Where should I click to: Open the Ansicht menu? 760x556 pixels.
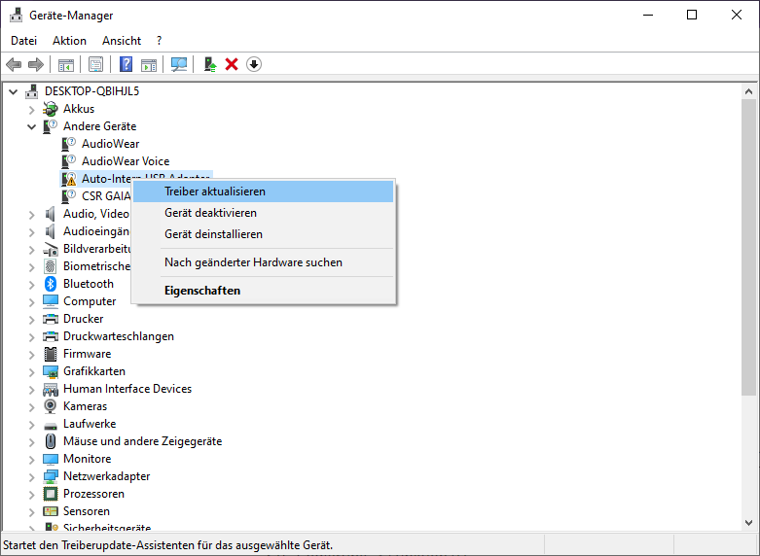122,41
